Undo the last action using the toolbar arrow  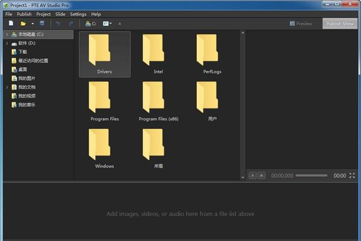click(x=58, y=23)
